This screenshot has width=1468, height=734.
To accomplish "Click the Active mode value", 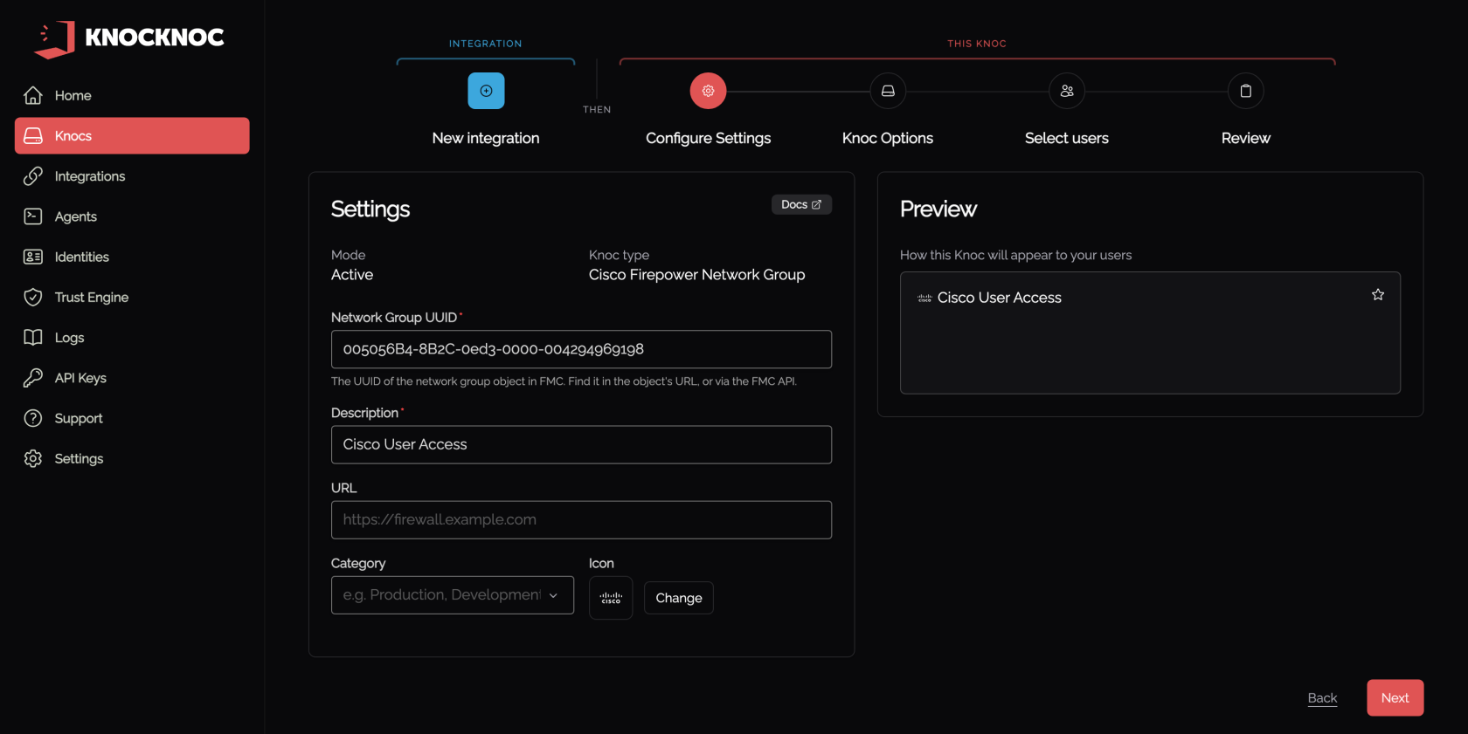I will [352, 275].
